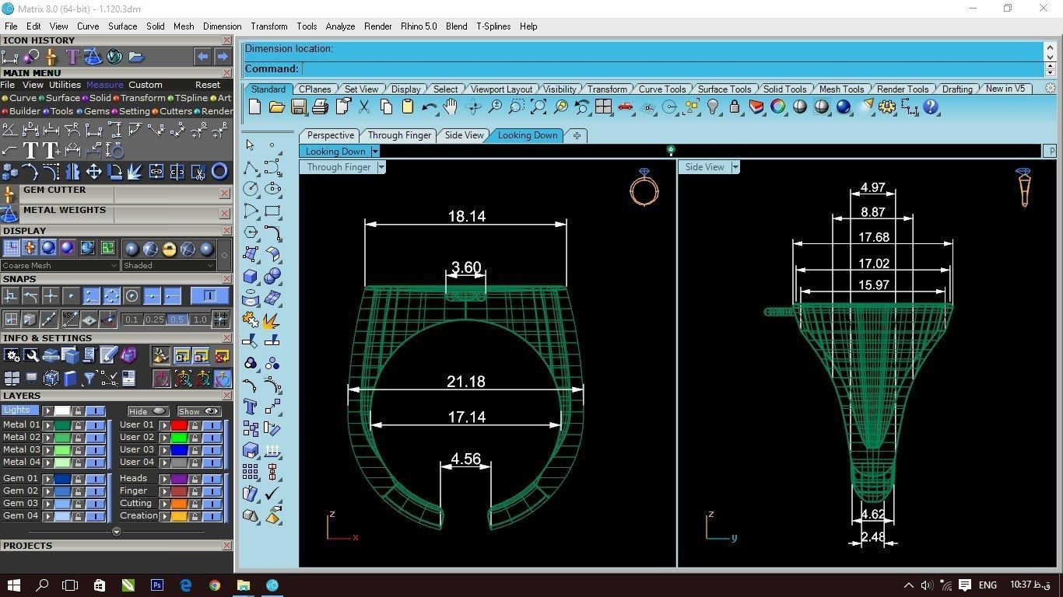Open the color wheel icon in Standard toolbar
Screen dimensions: 1063x597
point(778,107)
